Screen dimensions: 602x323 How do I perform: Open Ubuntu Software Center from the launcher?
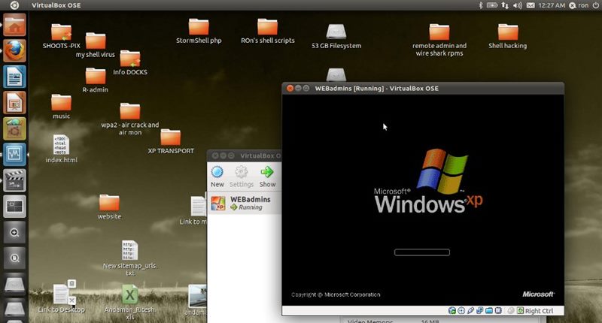14,128
